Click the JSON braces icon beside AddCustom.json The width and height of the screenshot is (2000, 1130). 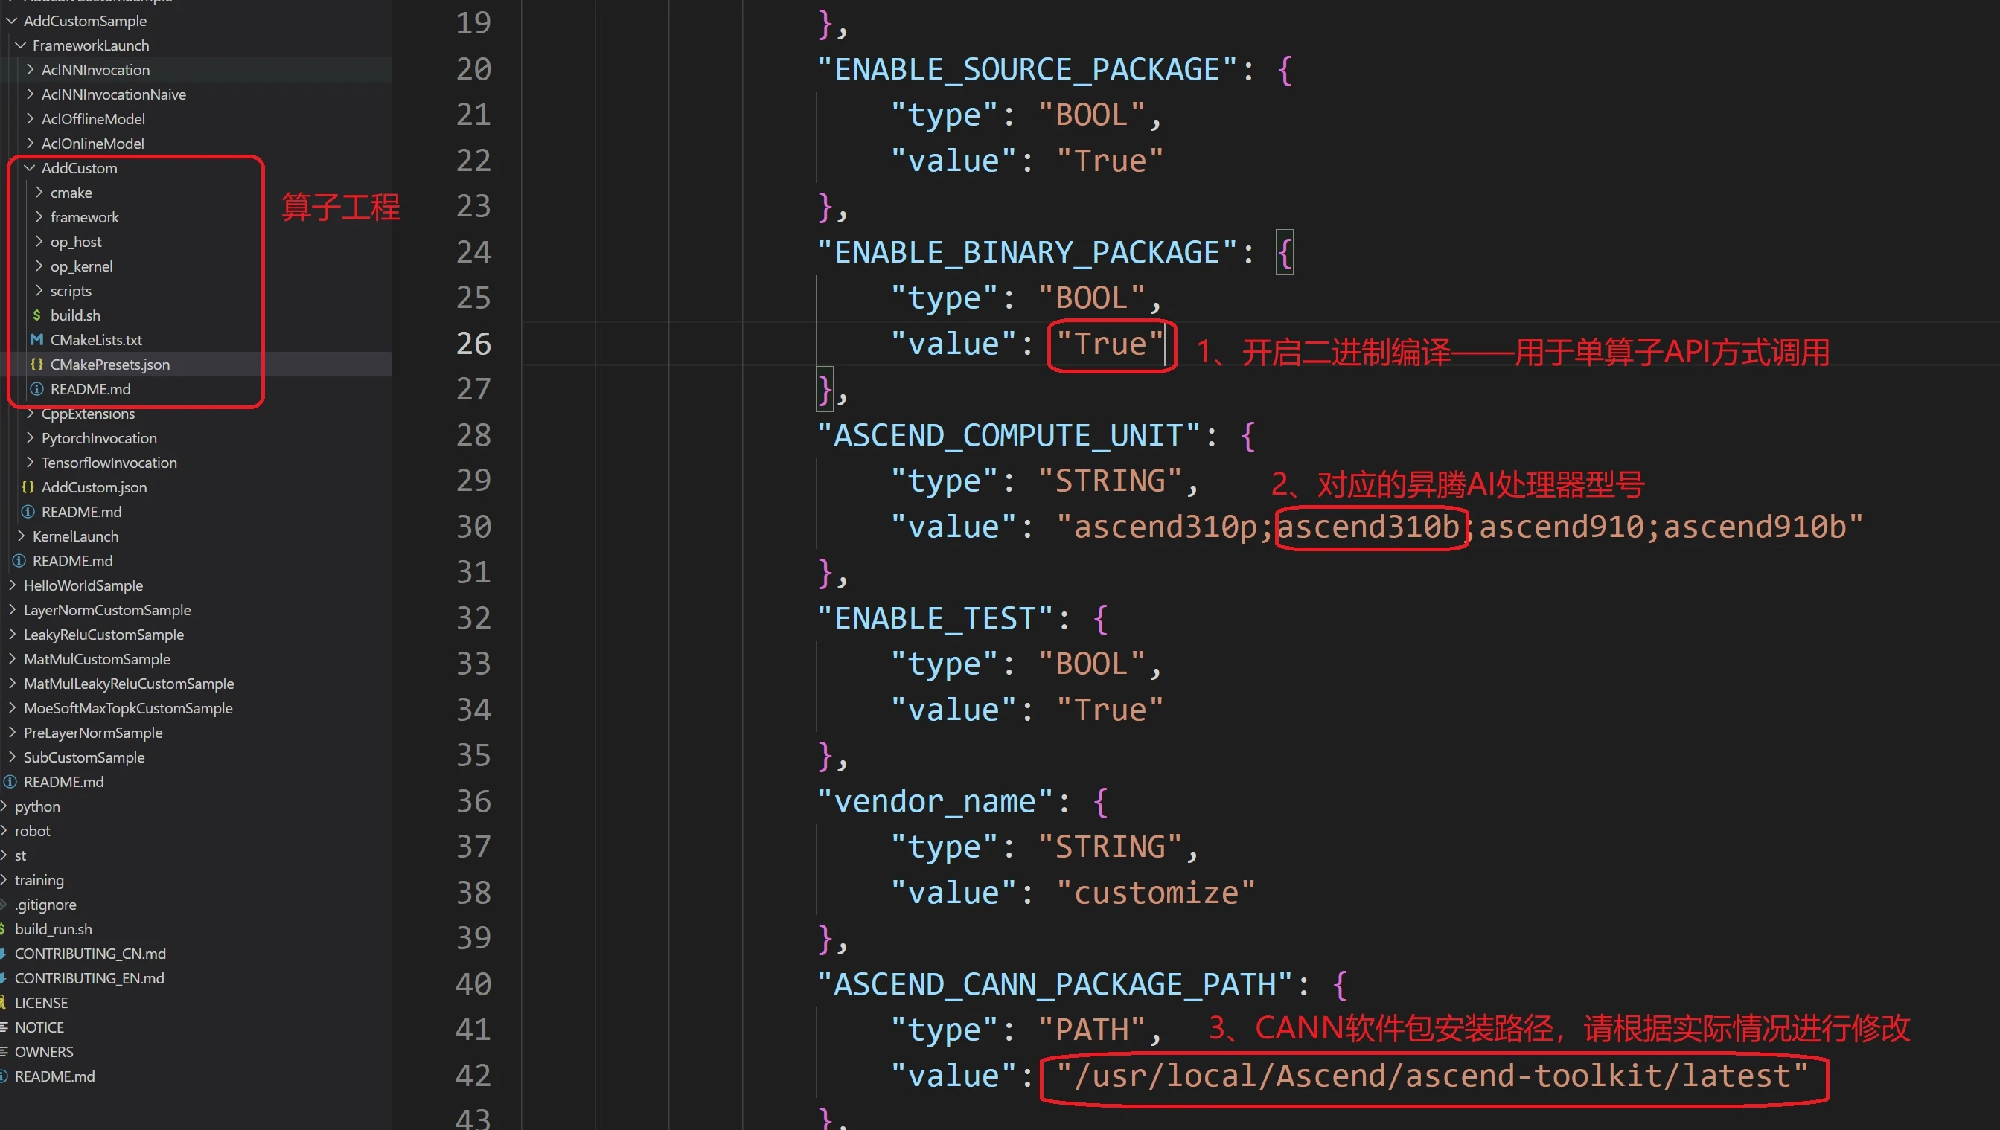pyautogui.click(x=28, y=487)
